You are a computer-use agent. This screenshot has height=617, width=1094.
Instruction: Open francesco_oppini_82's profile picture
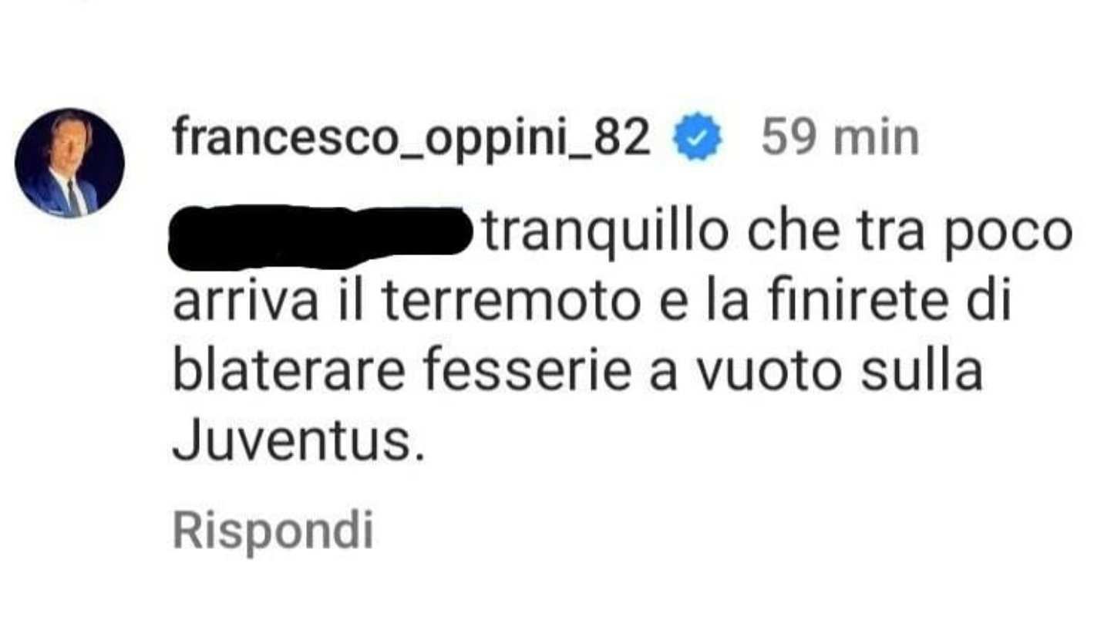pos(69,163)
